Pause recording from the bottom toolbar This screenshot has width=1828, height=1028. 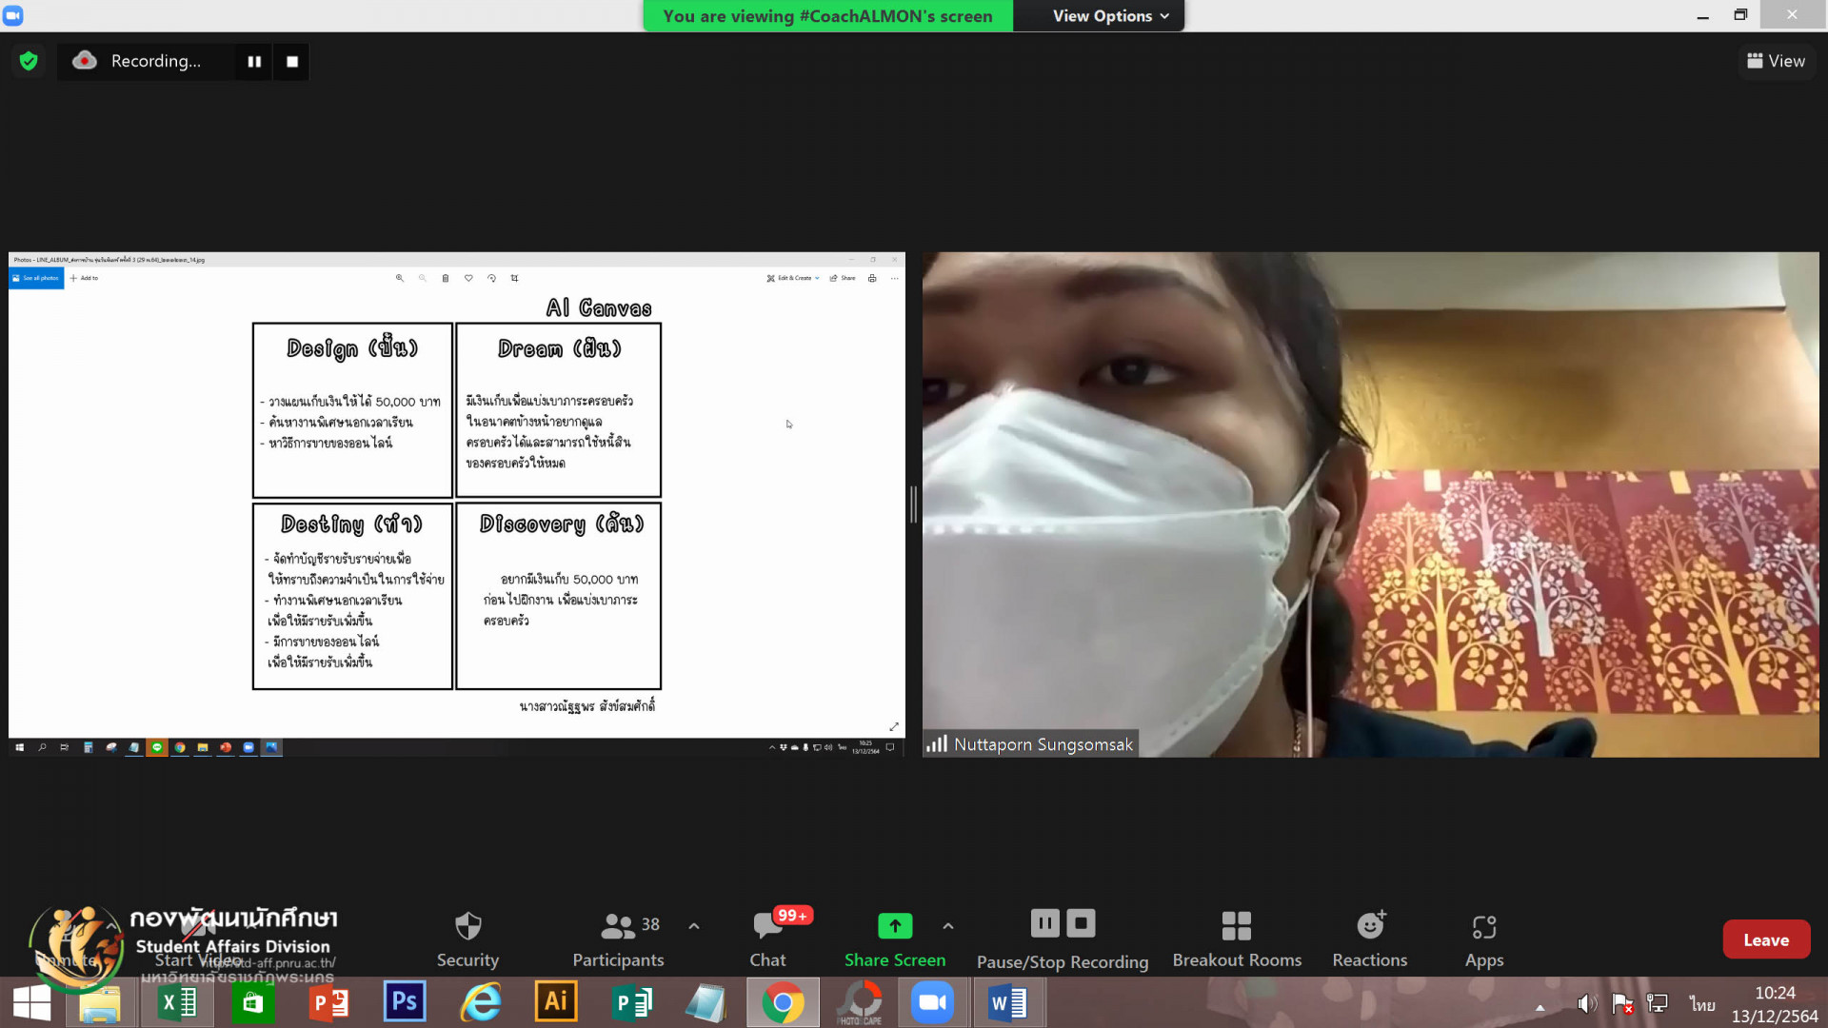1044,922
